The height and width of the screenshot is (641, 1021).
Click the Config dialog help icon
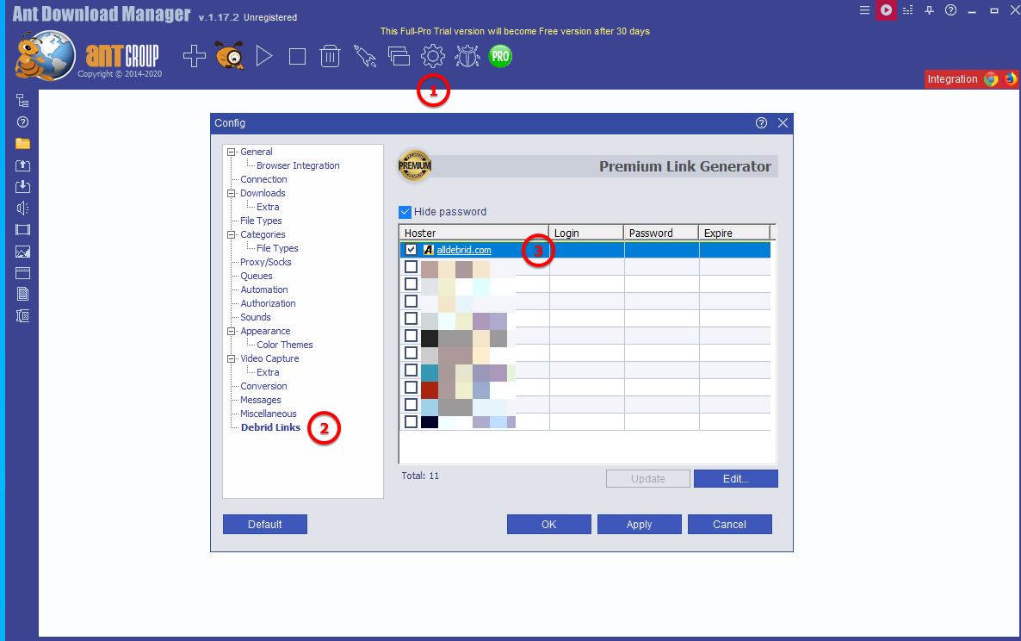click(x=761, y=123)
